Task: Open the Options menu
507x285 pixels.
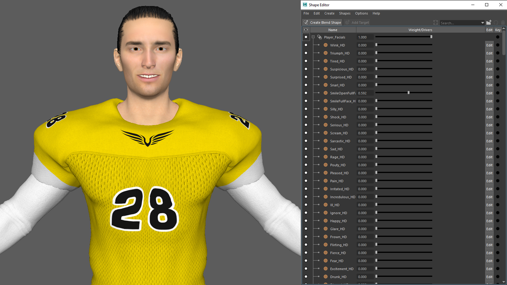Action: 361,13
